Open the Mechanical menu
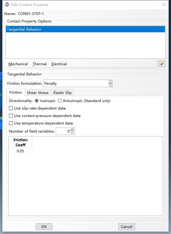Image resolution: width=171 pixels, height=234 pixels. pyautogui.click(x=18, y=64)
